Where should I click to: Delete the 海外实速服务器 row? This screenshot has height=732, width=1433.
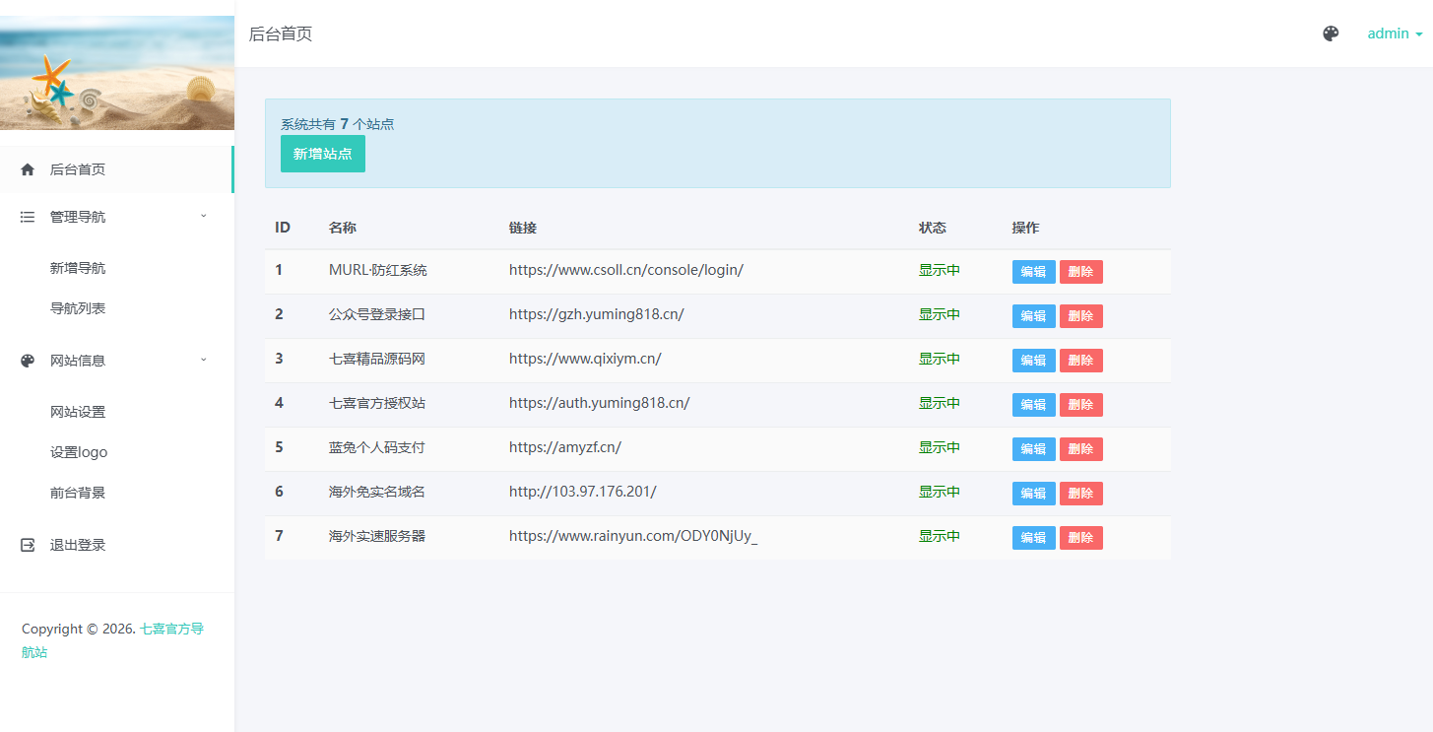click(x=1080, y=538)
